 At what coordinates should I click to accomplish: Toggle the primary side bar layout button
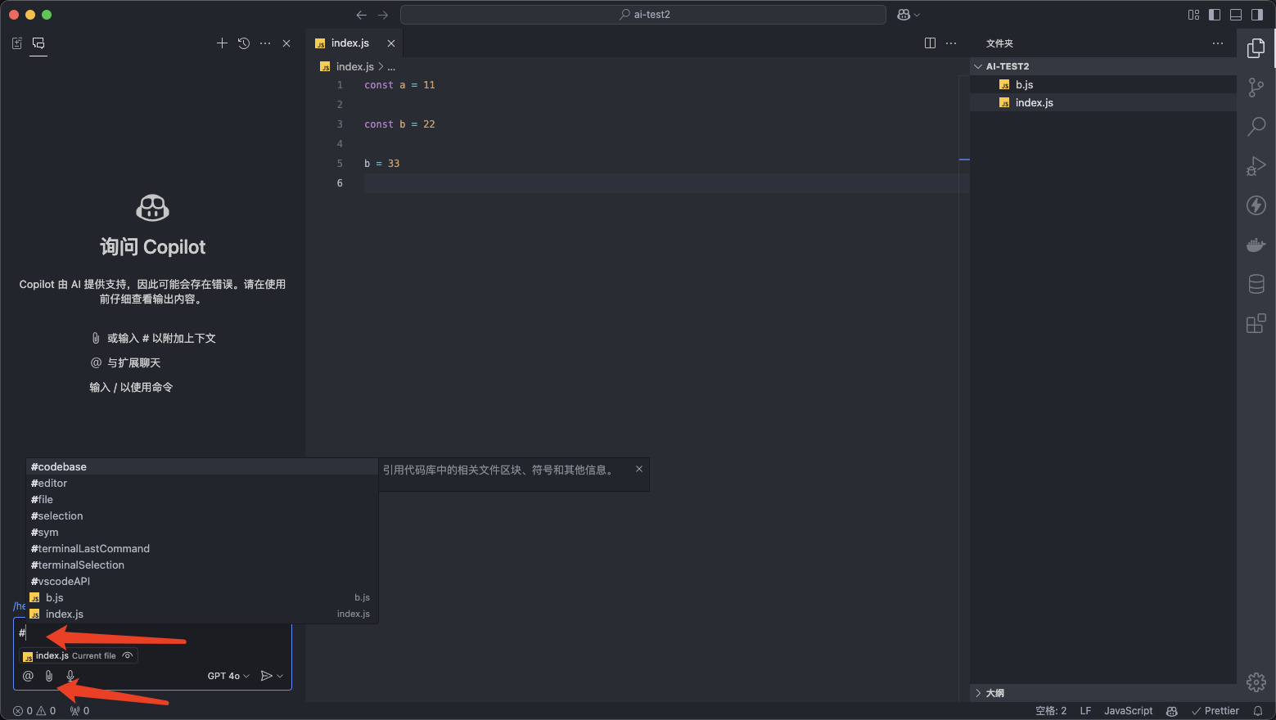[x=1215, y=15]
